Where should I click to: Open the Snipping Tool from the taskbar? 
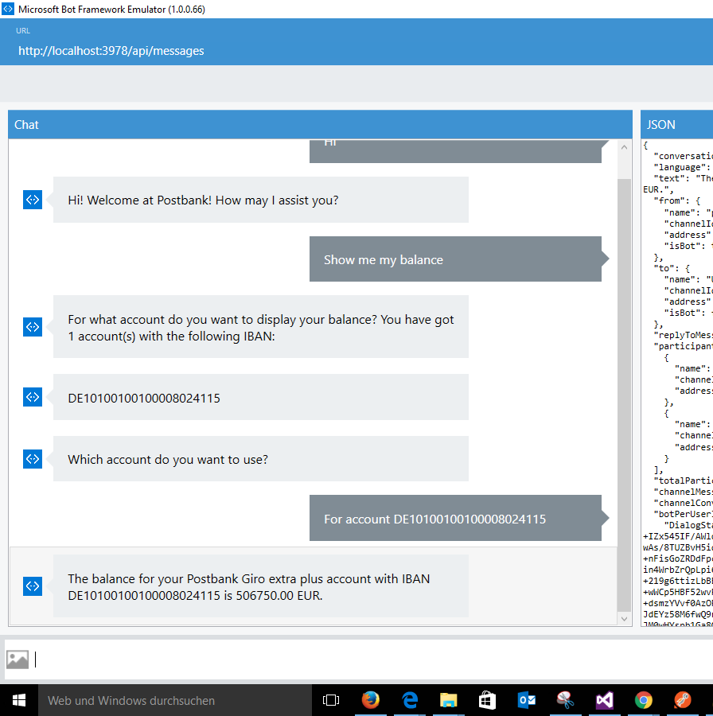pyautogui.click(x=565, y=700)
